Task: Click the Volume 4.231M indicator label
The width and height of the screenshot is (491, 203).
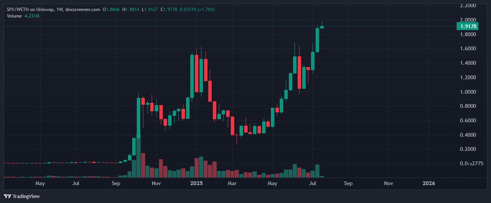Action: [23, 16]
